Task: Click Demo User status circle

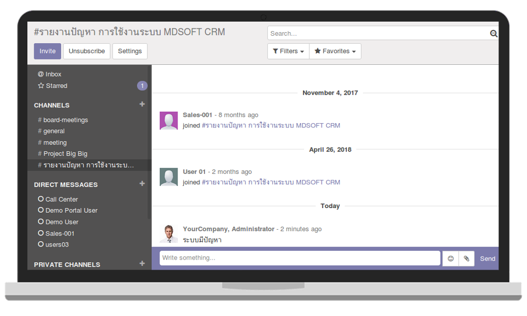Action: pos(41,222)
